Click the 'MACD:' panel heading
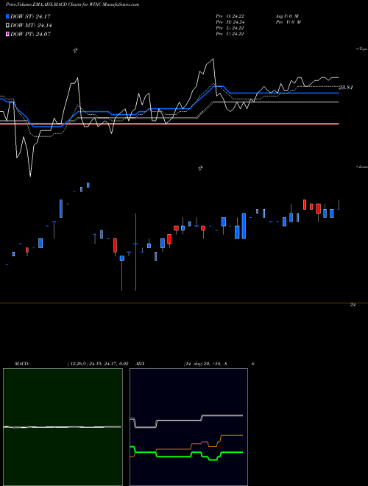The width and height of the screenshot is (368, 486). coord(22,364)
